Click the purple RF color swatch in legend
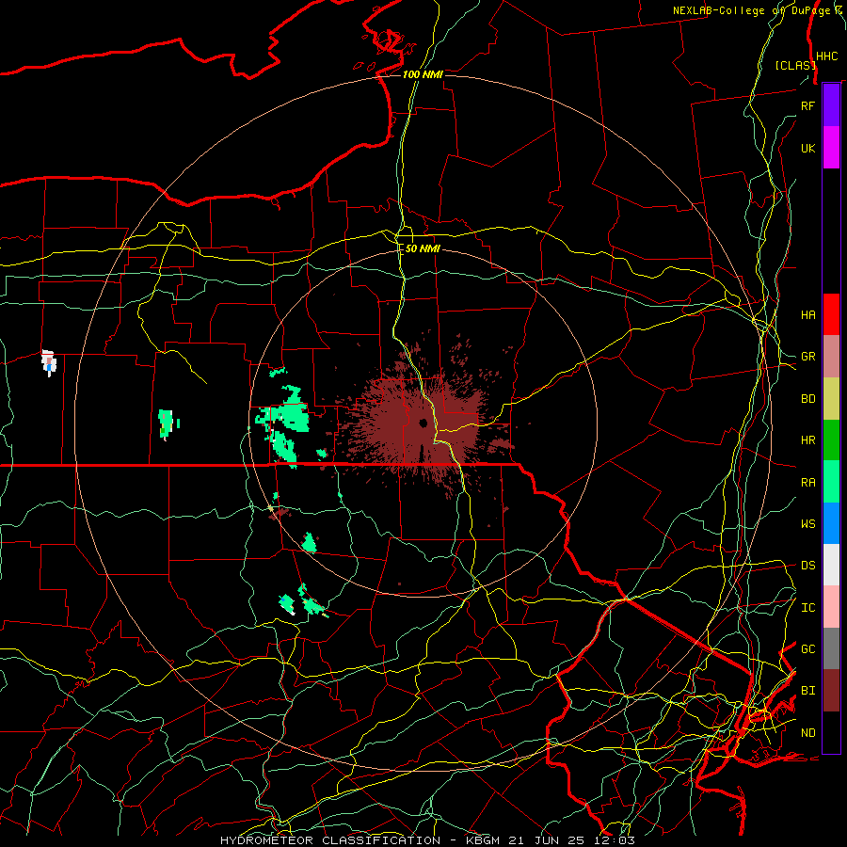Viewport: 847px width, 847px height. click(x=831, y=105)
